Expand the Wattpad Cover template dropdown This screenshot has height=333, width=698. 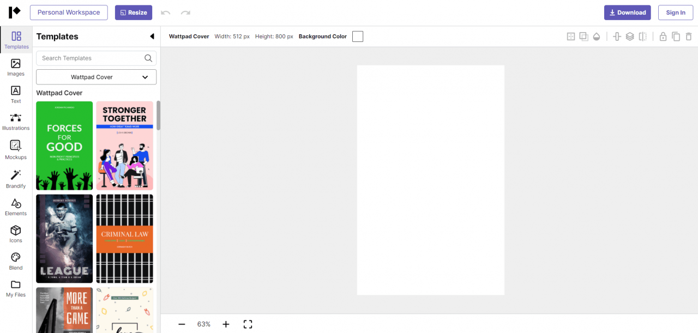click(96, 77)
